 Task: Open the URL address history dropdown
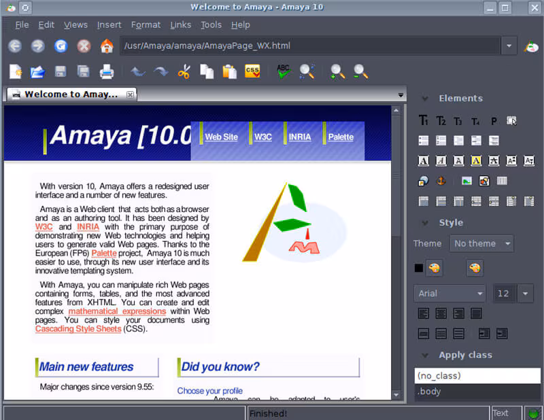point(509,46)
